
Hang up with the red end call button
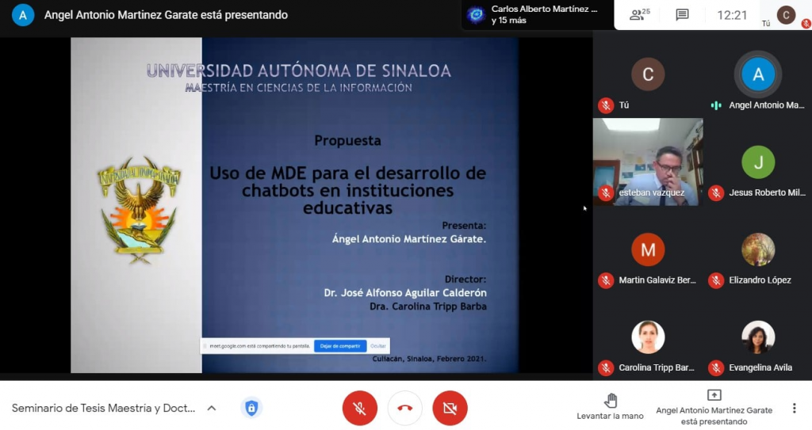pos(405,409)
